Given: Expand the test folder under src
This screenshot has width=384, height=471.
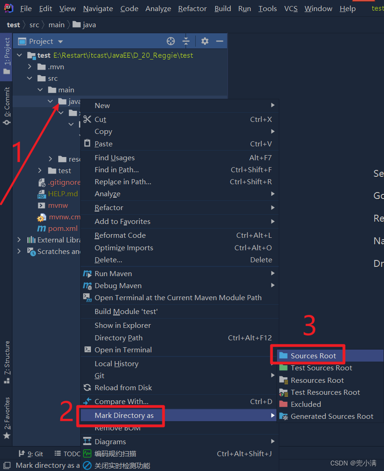Looking at the screenshot, I should (x=40, y=170).
